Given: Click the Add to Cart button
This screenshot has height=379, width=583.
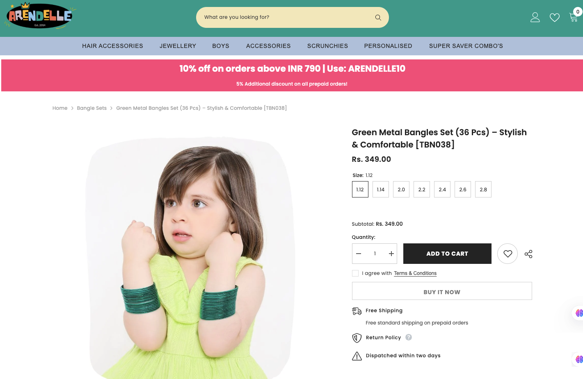Looking at the screenshot, I should coord(447,254).
